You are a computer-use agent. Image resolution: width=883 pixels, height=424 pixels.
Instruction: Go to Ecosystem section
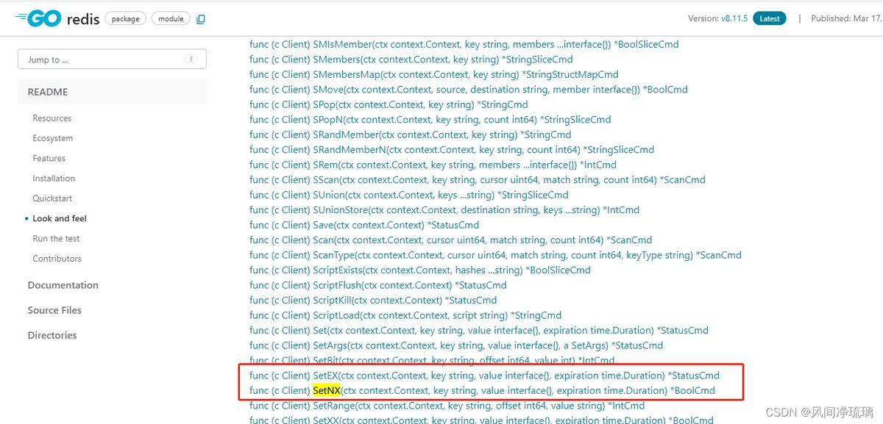pos(53,138)
